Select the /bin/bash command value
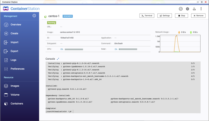Image resolution: width=209 pixels, height=121 pixels. (118, 43)
